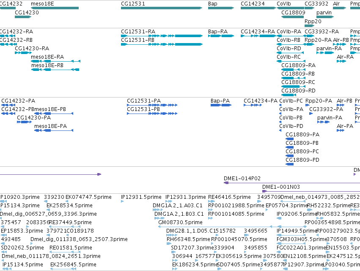
Task: Select the DMG1A2_1.A03.C1 EST feature
Action: 158,210
